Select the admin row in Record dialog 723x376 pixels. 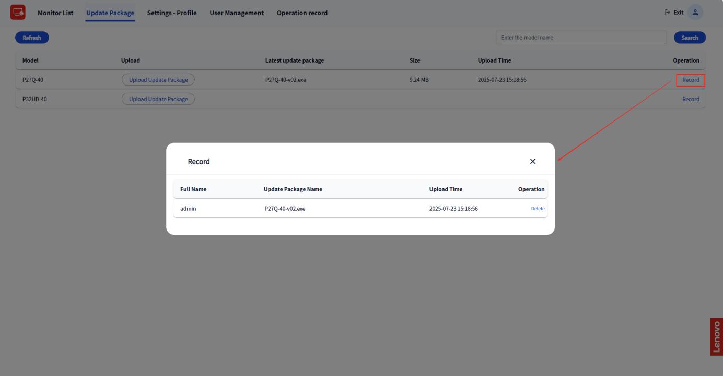click(x=189, y=209)
